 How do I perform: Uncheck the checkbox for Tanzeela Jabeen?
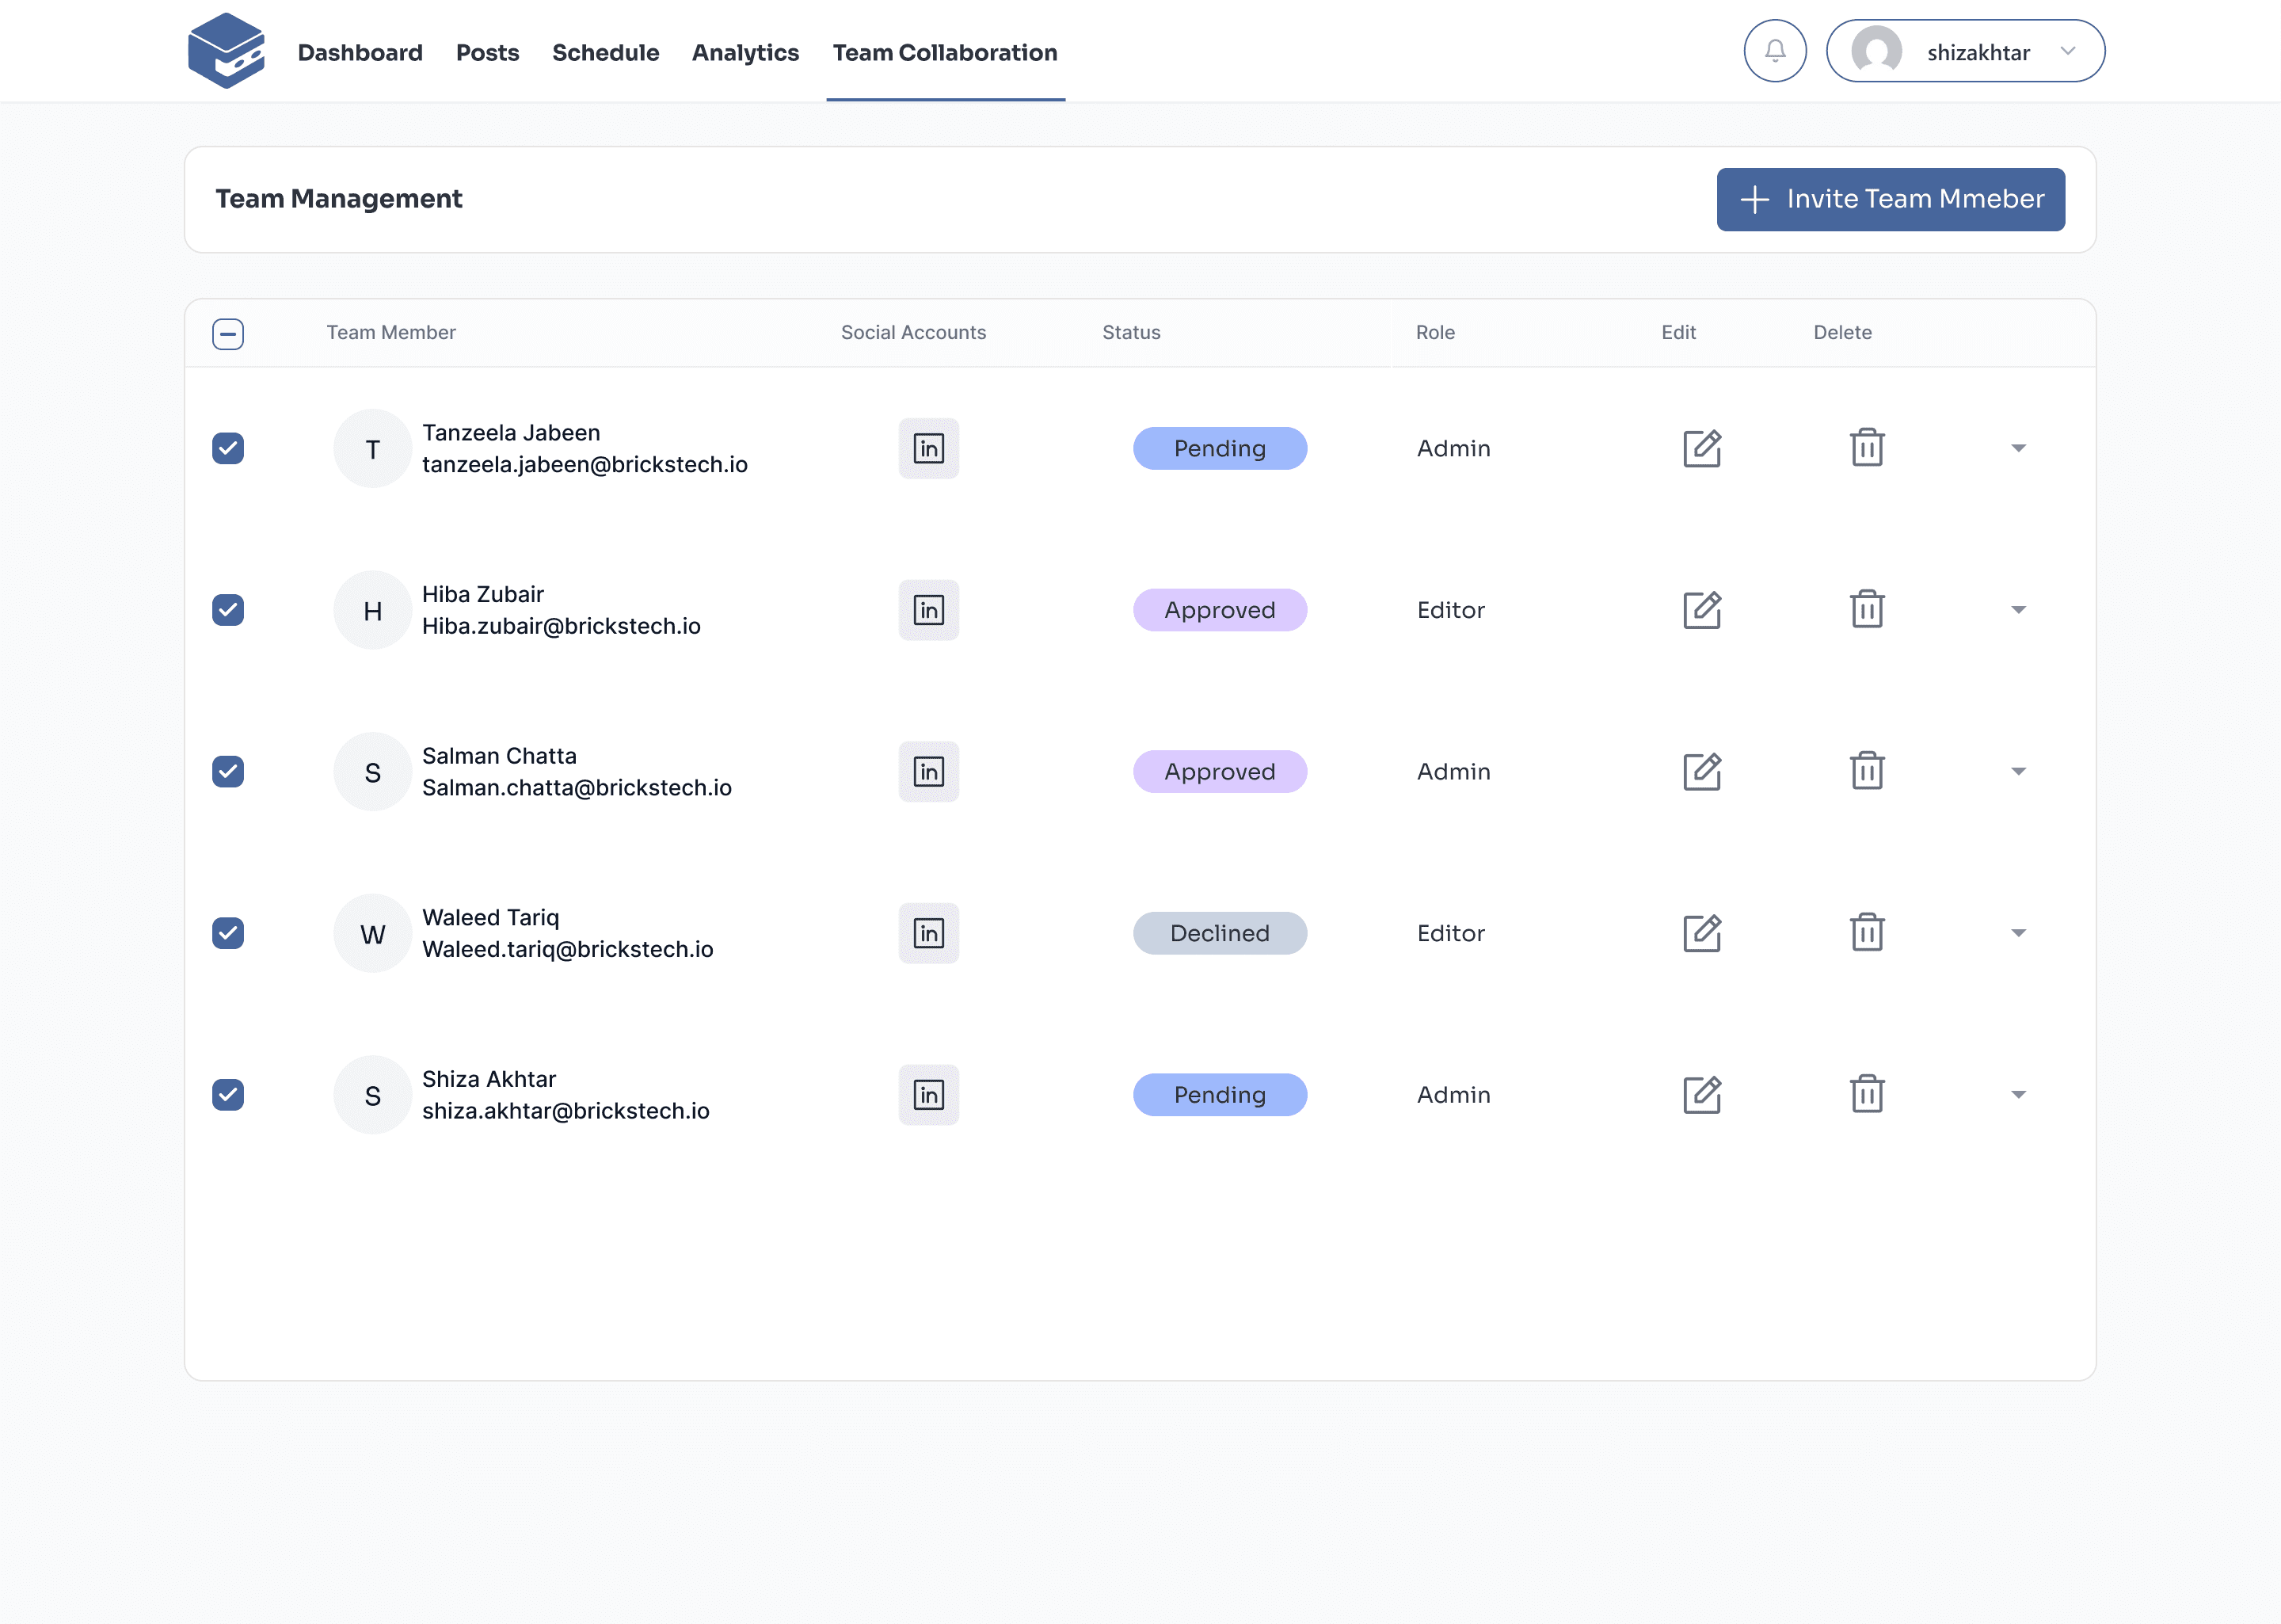[228, 448]
